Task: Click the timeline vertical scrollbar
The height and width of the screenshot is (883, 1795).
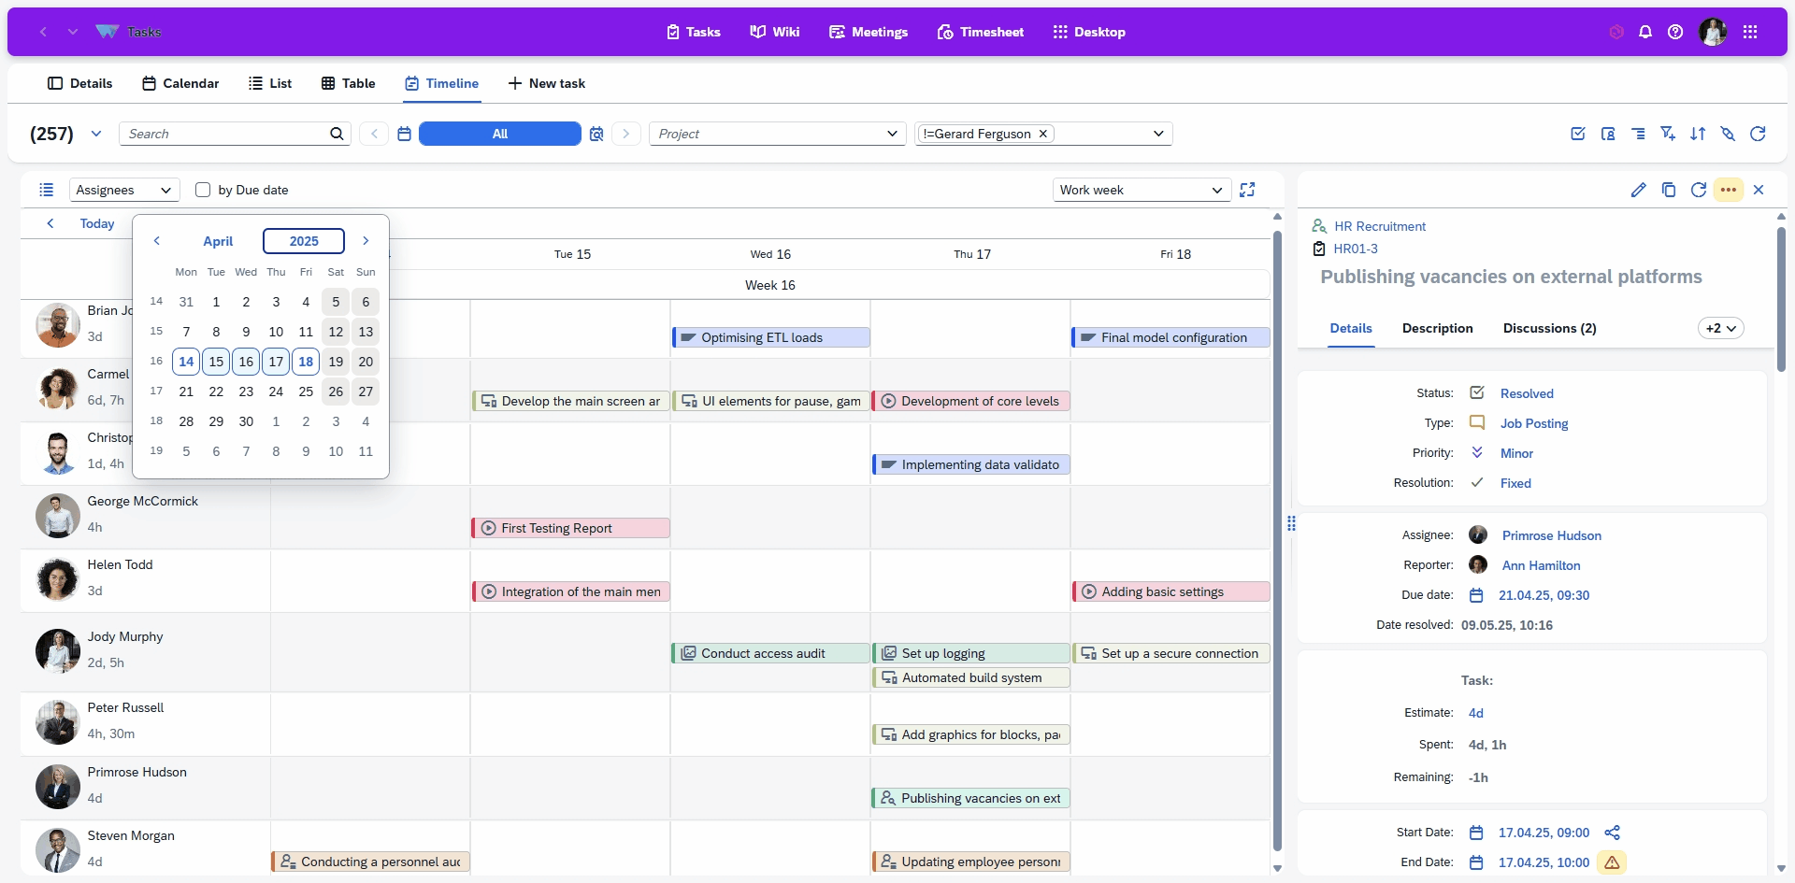Action: click(x=1277, y=542)
